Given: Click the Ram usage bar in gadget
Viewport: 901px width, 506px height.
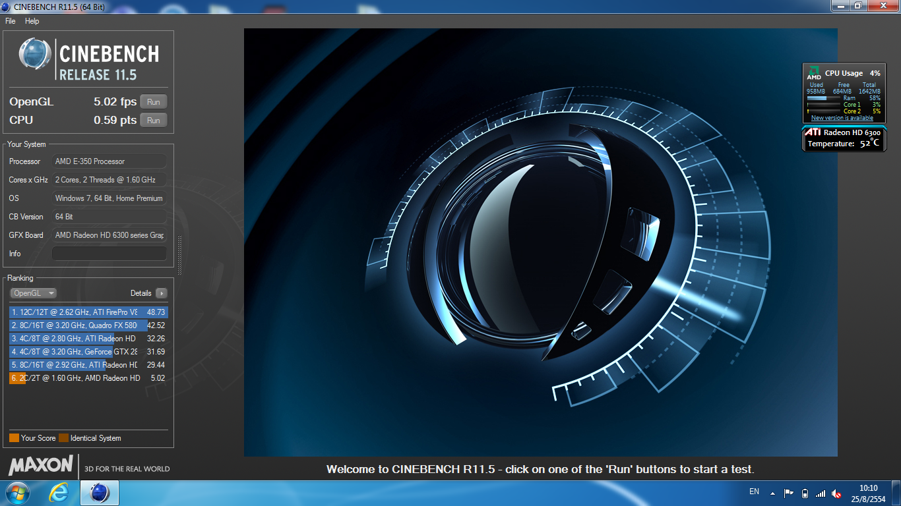Looking at the screenshot, I should point(823,98).
